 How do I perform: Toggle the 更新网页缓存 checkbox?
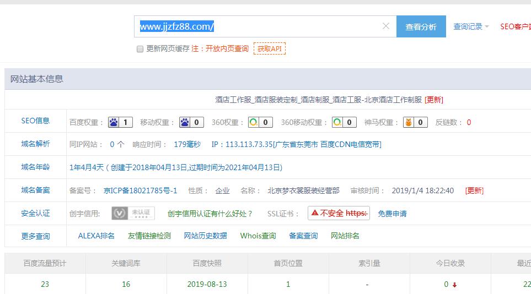[140, 49]
